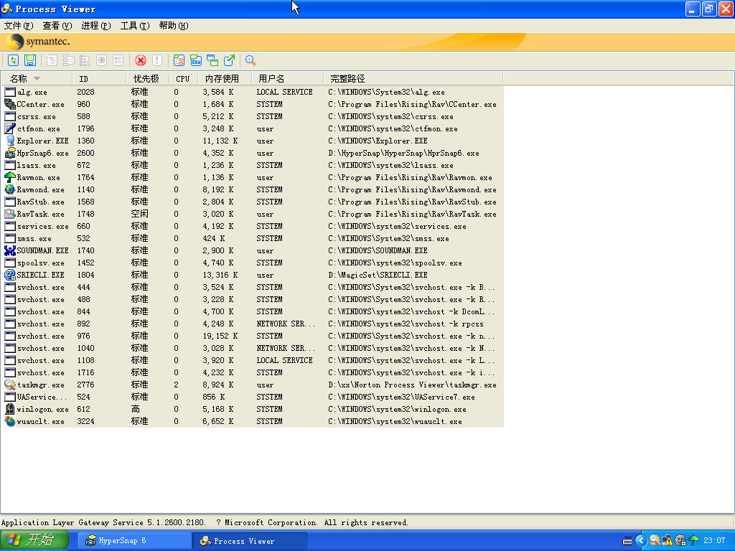The width and height of the screenshot is (735, 551).
Task: Click the red X terminate process icon
Action: 140,60
